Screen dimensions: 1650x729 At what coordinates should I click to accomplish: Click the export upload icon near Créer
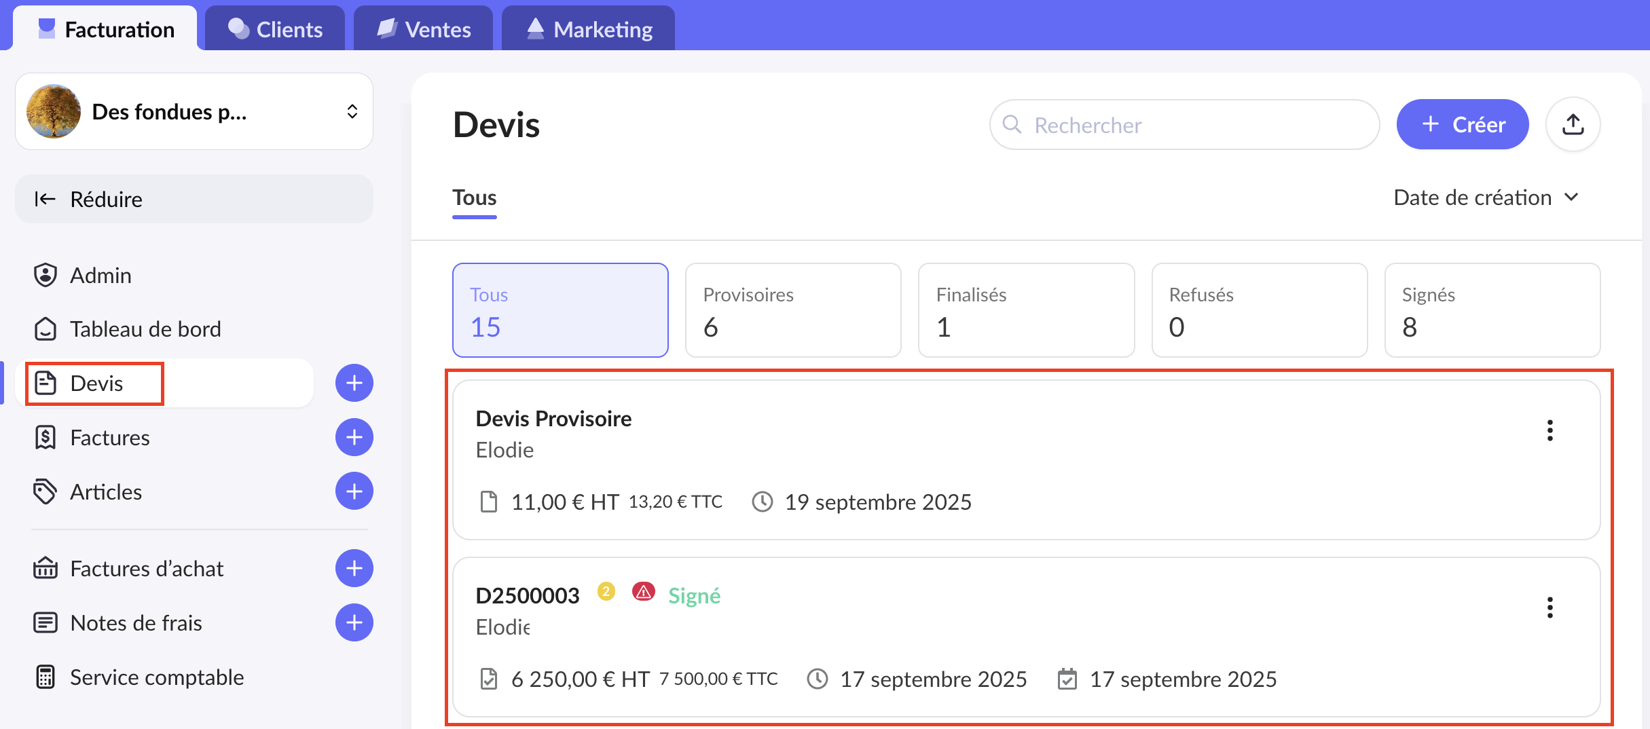tap(1573, 125)
